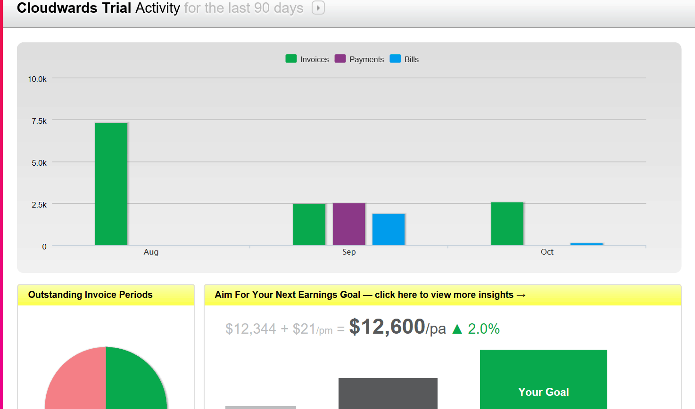Click the '7.5k' axis value
Viewport: 695px width, 409px height.
(x=39, y=121)
